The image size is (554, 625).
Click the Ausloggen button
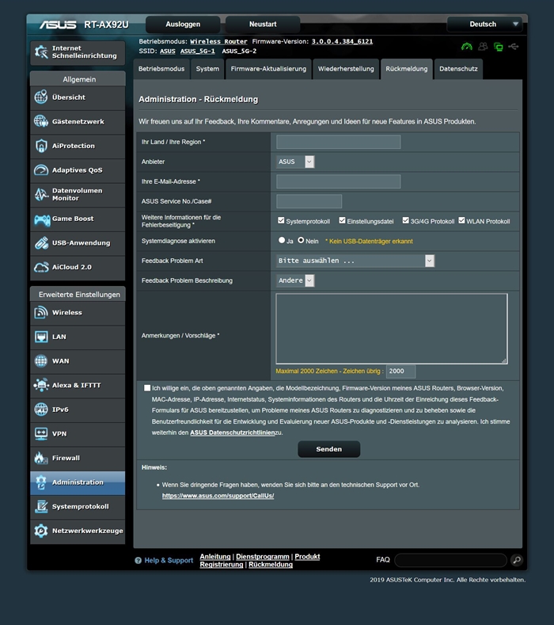pos(183,25)
